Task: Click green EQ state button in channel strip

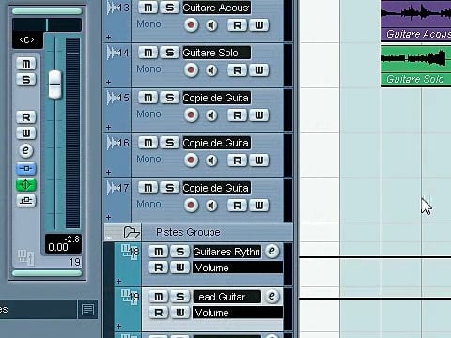Action: pyautogui.click(x=26, y=185)
